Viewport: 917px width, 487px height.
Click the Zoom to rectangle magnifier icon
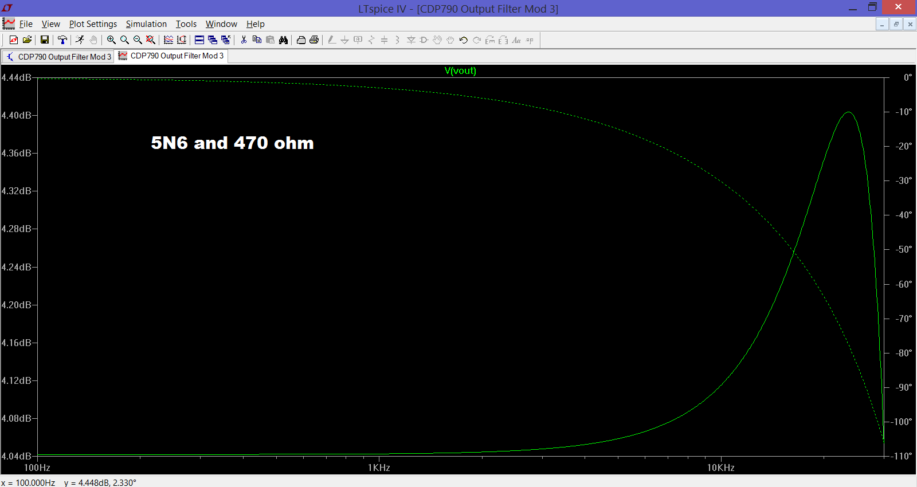pos(124,40)
